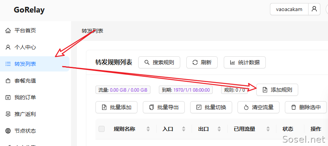Image resolution: width=328 pixels, height=146 pixels.
Task: Click the refresh arrows icon in 刷新 button
Action: pos(195,62)
